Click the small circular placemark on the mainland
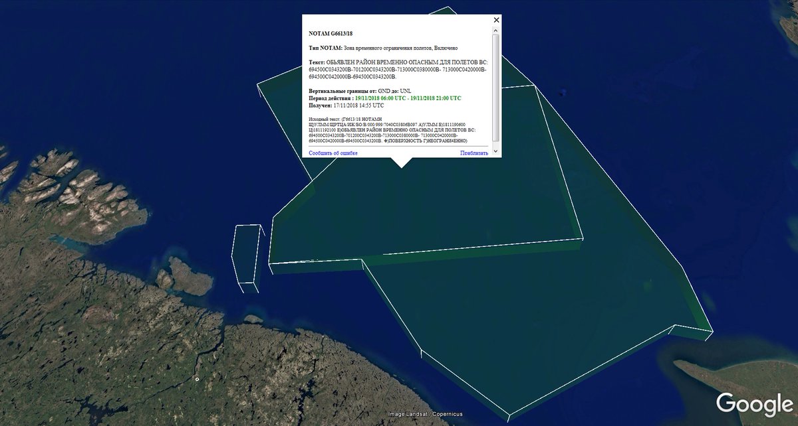The width and height of the screenshot is (798, 426). (x=197, y=379)
